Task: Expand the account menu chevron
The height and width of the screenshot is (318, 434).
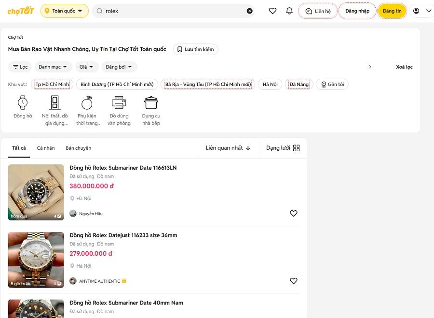Action: (429, 11)
